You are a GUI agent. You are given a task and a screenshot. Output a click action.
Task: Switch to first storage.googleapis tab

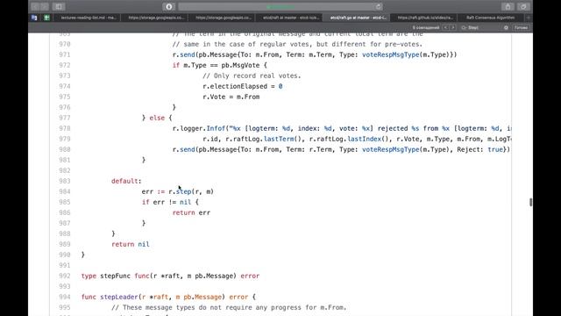click(x=155, y=18)
